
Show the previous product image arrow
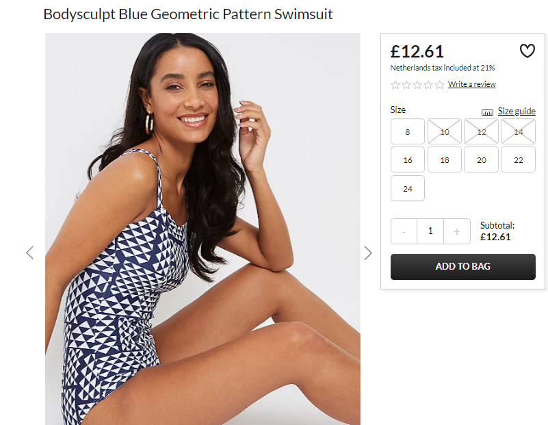tap(29, 253)
